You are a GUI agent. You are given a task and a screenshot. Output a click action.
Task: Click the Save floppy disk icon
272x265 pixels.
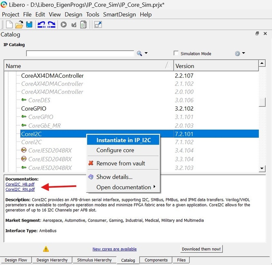click(x=29, y=25)
